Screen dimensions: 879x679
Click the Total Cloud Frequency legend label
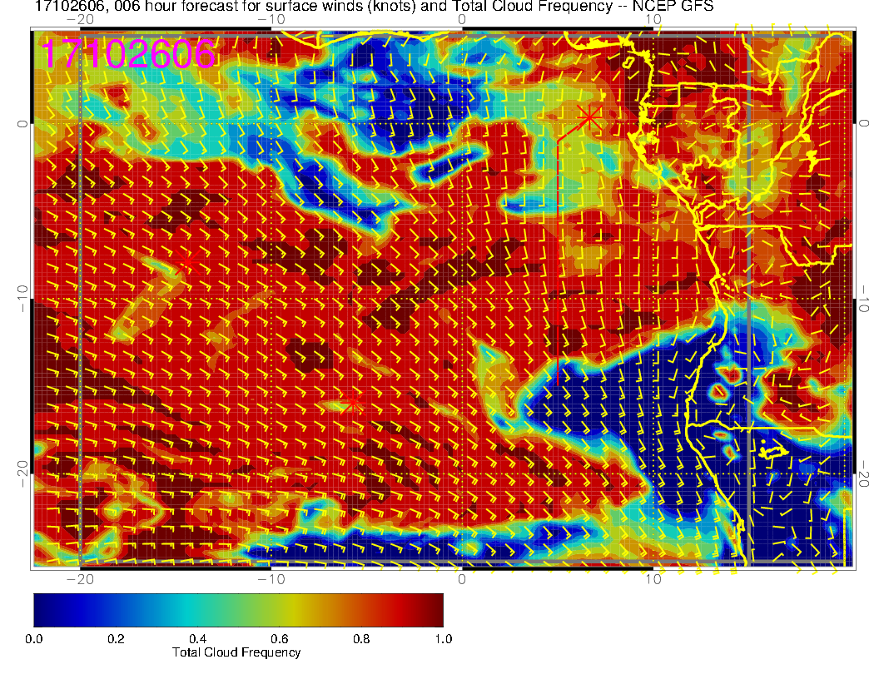(236, 652)
